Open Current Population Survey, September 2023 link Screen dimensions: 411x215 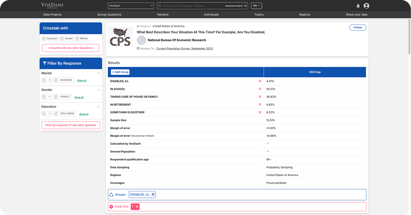tap(184, 49)
